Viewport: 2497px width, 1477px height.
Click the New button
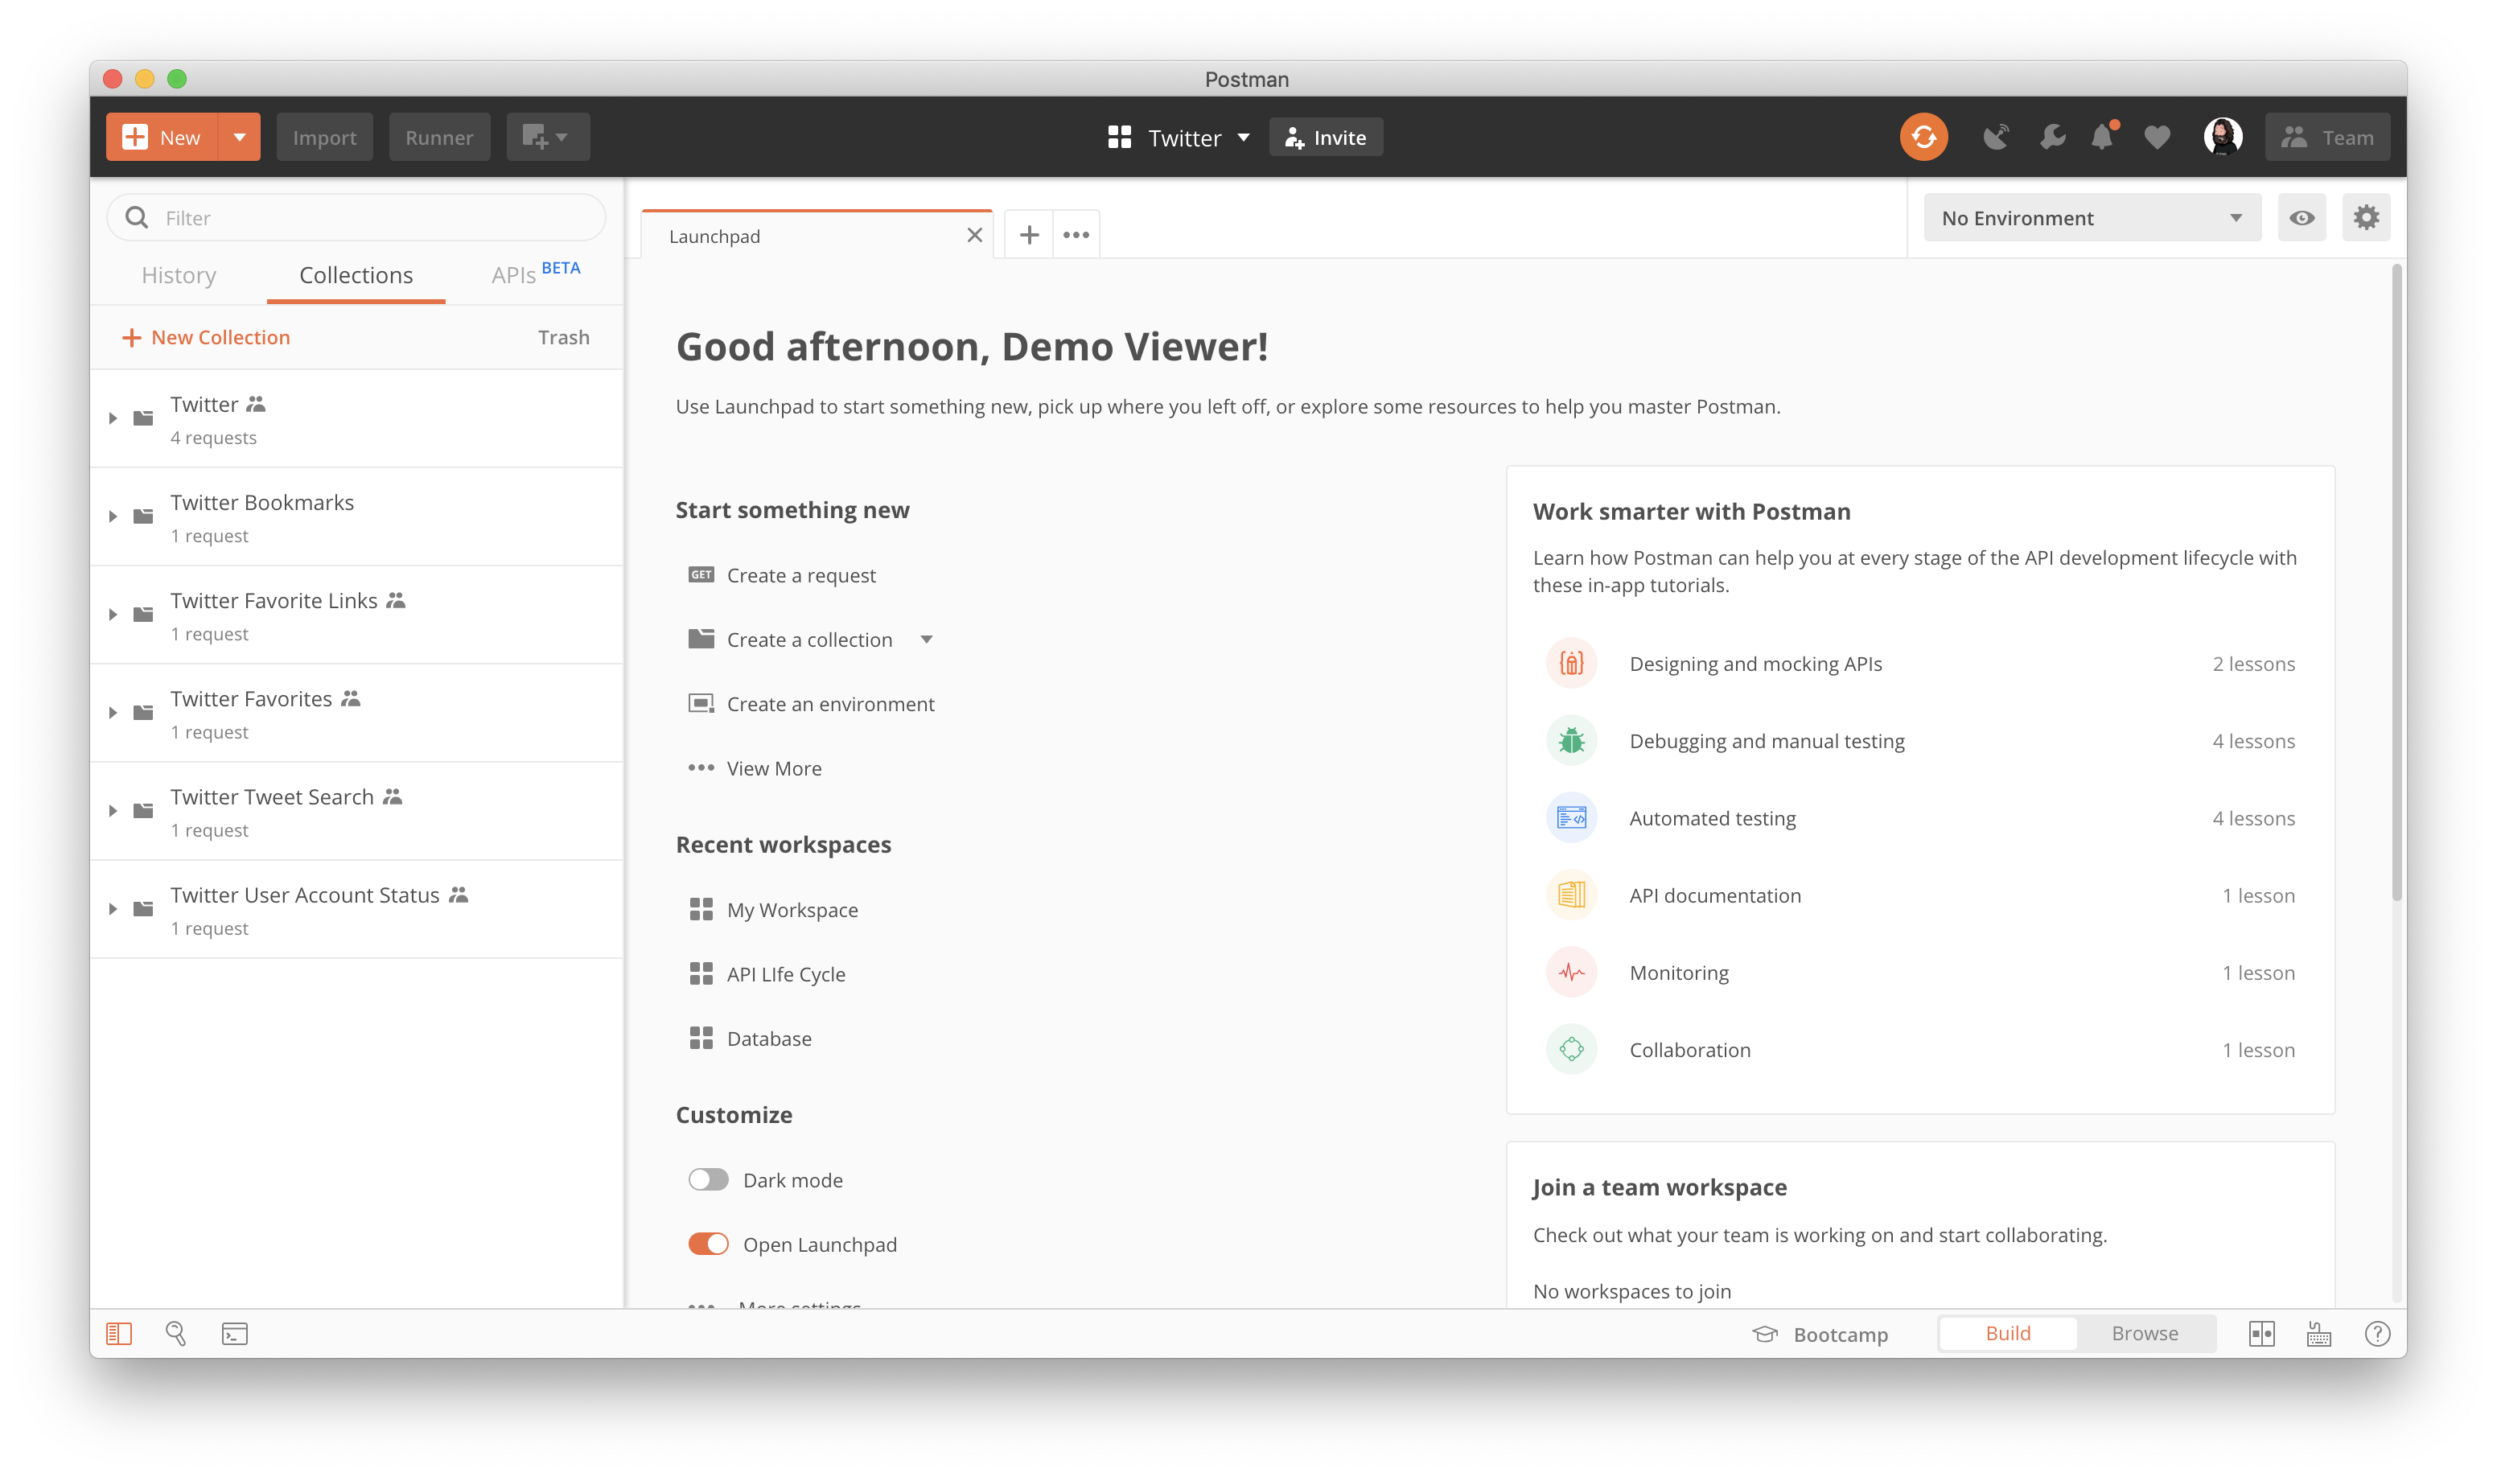pos(162,138)
